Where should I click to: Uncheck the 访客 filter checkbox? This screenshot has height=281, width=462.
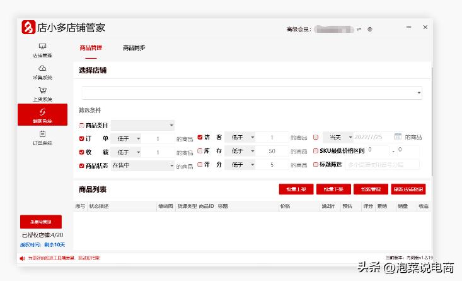click(200, 137)
